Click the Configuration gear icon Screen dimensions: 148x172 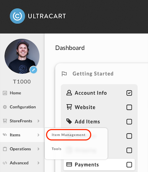(5, 107)
